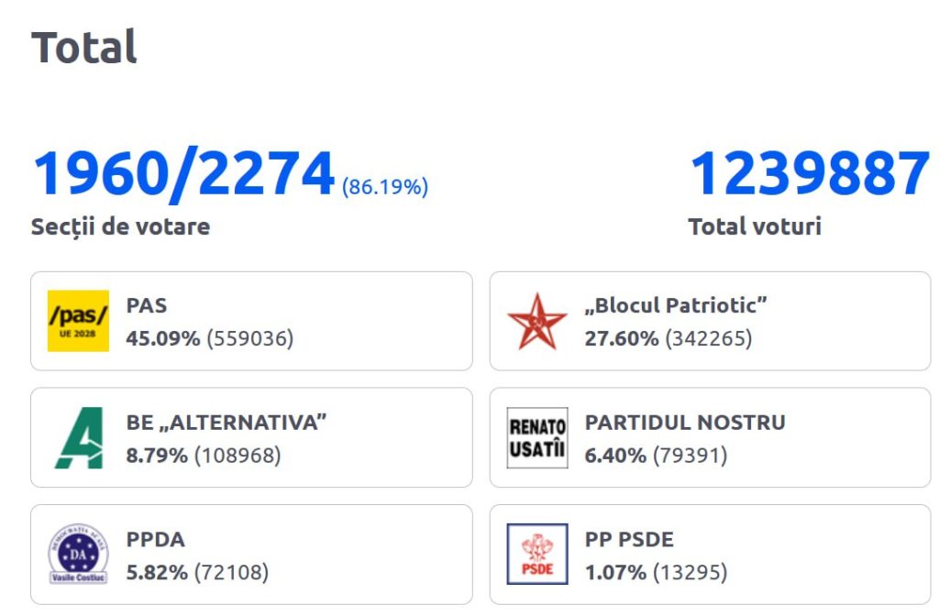Image resolution: width=939 pixels, height=616 pixels.
Task: Click the green ALTERNATIVA bloc logo
Action: pyautogui.click(x=78, y=437)
